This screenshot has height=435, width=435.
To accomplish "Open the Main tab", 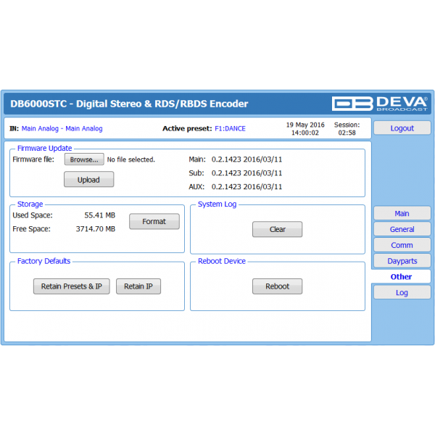I will [402, 213].
